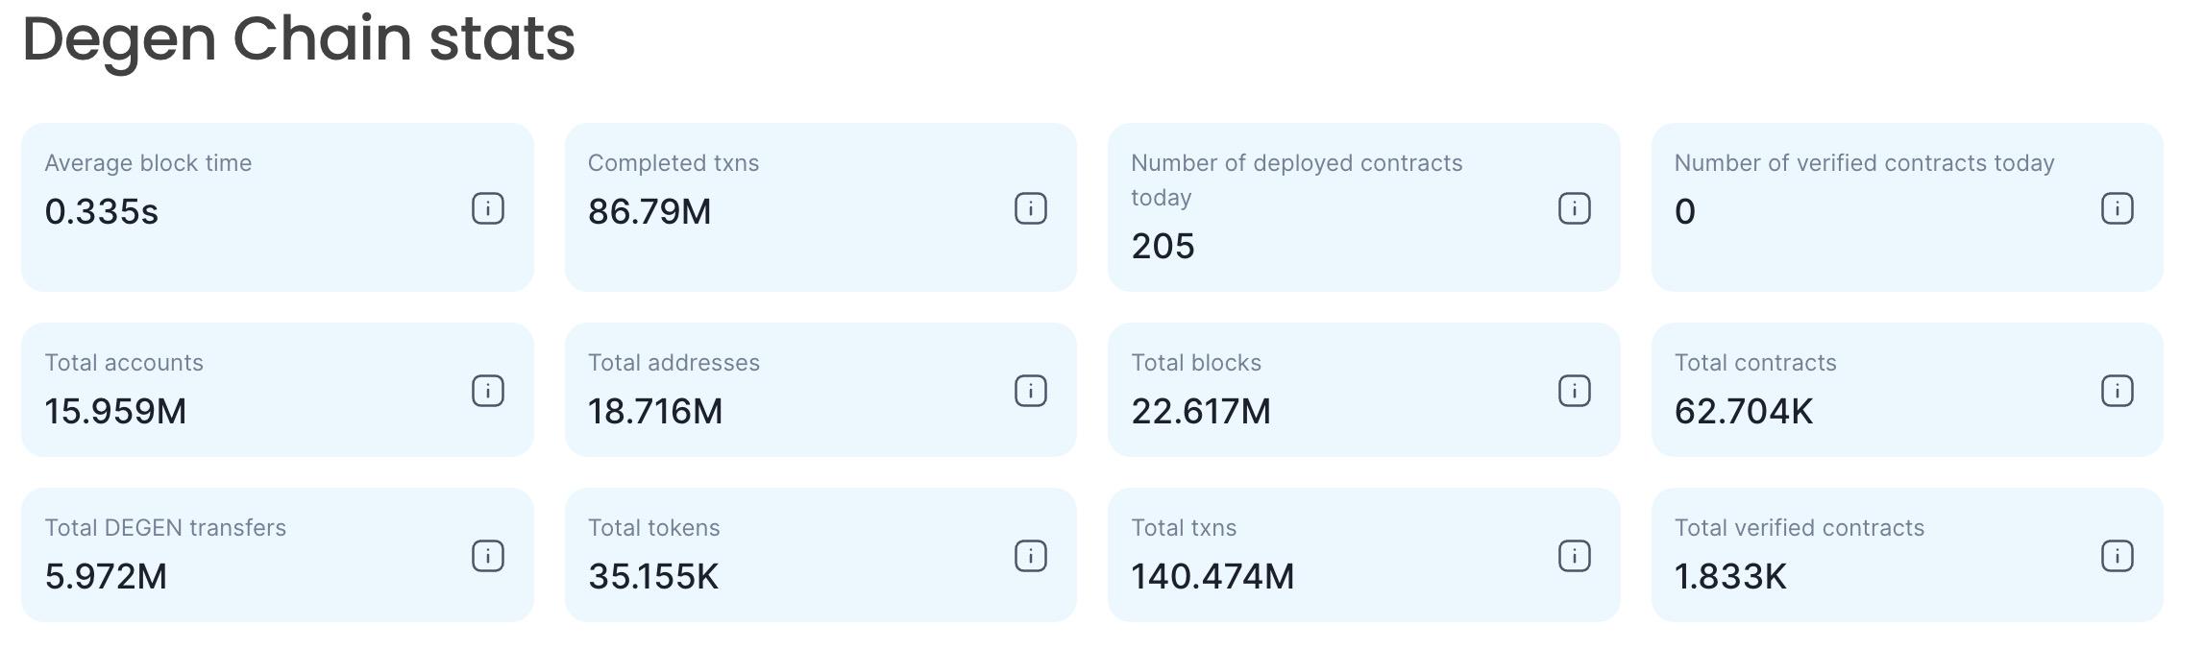Image resolution: width=2204 pixels, height=649 pixels.
Task: Click info icon on Total contracts card
Action: [x=2117, y=391]
